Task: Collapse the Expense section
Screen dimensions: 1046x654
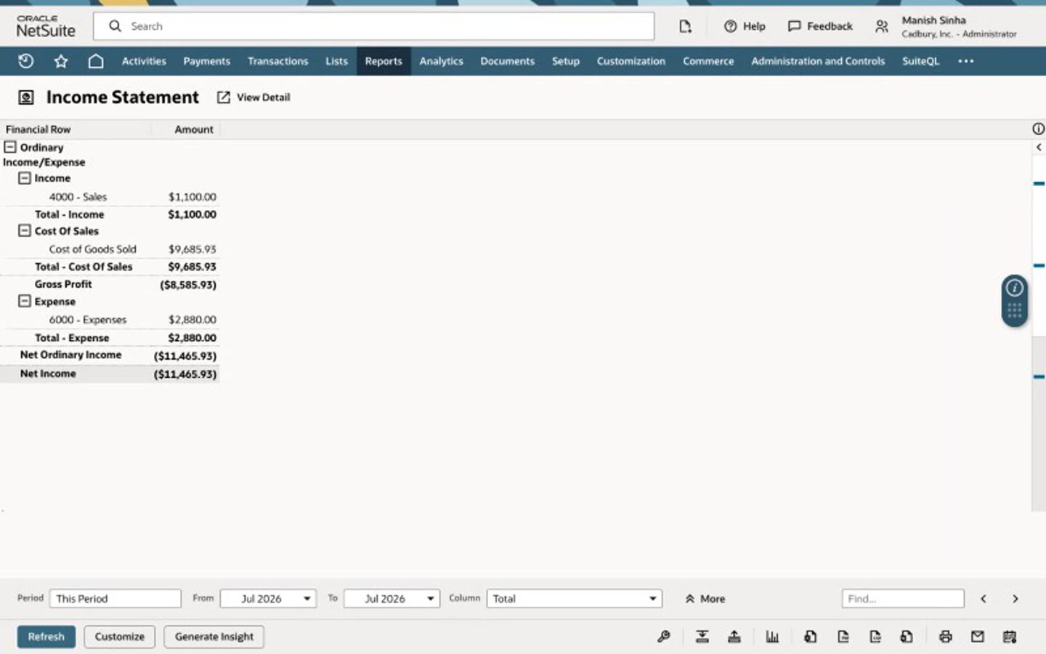Action: pos(25,301)
